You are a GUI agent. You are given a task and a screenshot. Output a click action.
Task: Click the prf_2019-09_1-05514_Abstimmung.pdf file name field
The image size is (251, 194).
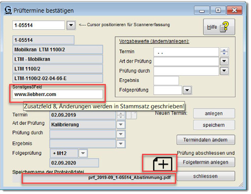click(98, 178)
